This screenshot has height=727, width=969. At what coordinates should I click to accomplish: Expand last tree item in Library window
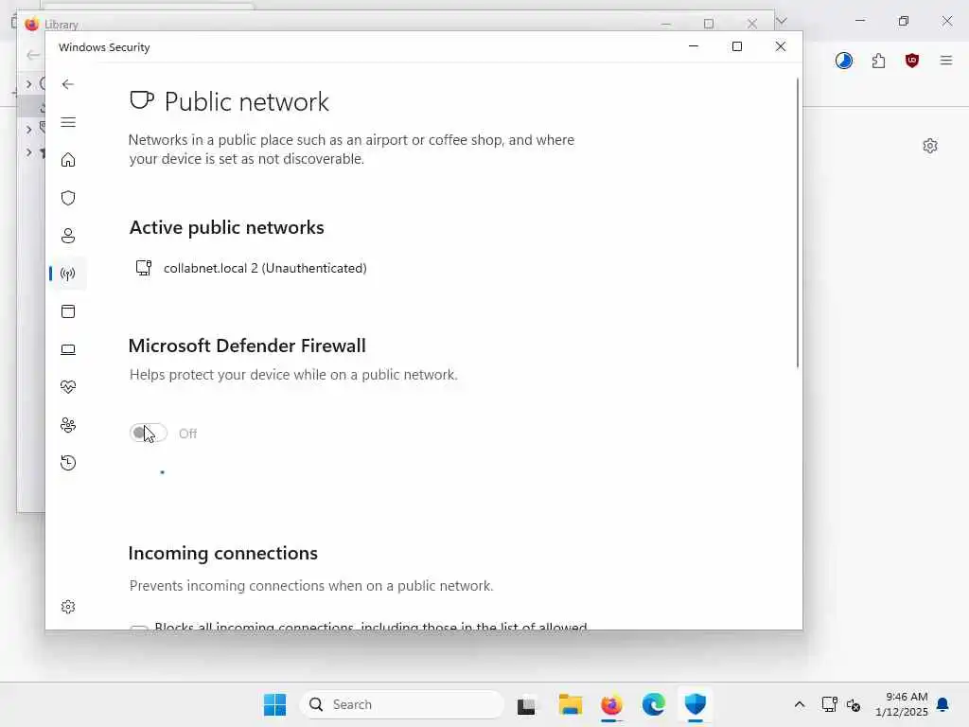coord(28,151)
